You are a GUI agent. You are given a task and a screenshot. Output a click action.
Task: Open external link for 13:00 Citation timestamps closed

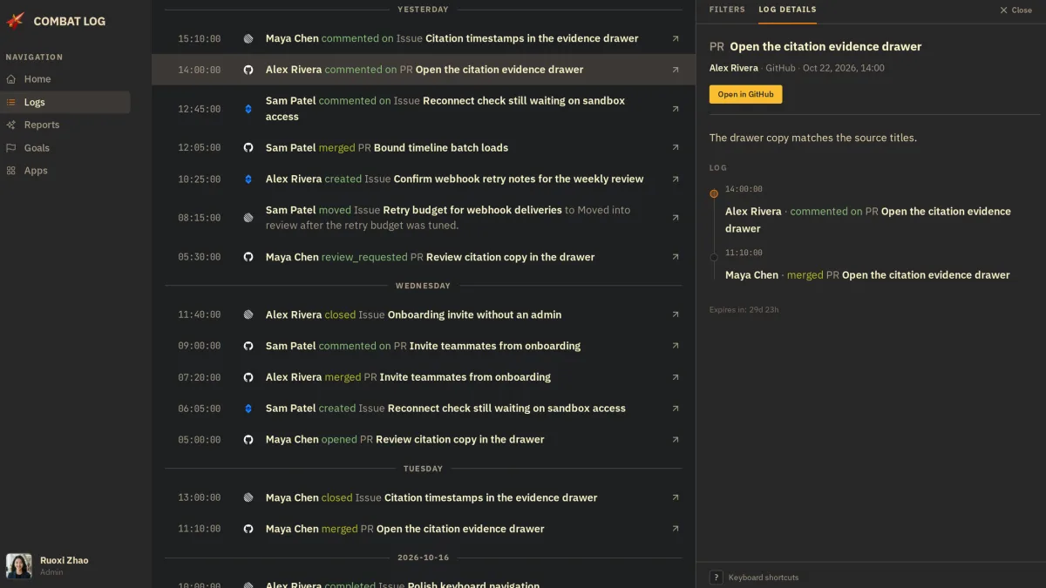pyautogui.click(x=676, y=498)
